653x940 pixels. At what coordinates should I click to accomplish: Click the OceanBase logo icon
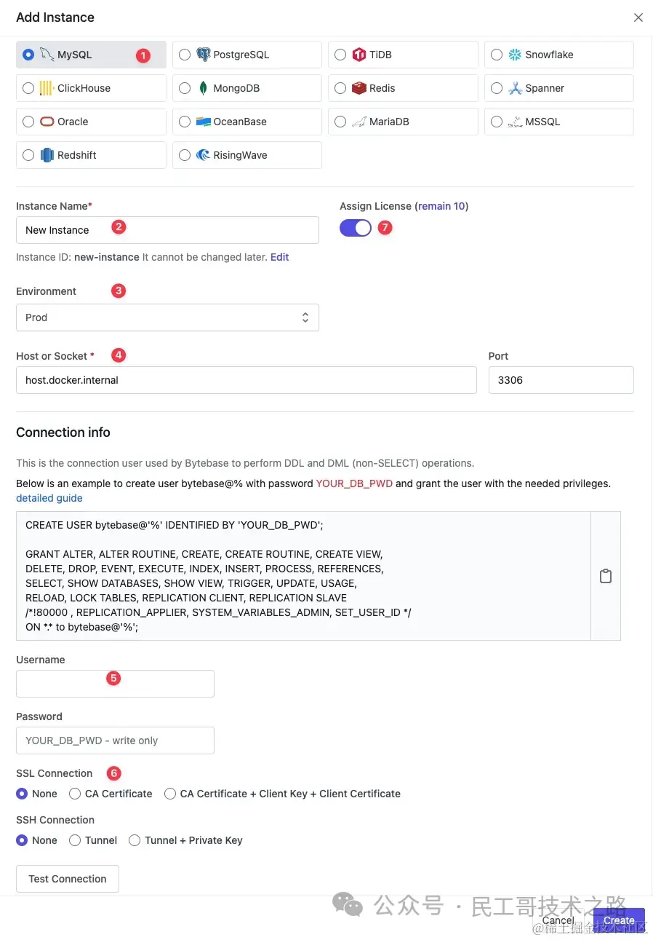pyautogui.click(x=203, y=122)
